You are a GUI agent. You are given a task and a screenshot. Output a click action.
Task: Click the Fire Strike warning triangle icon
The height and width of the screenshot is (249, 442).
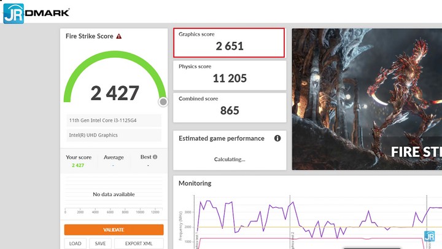[x=119, y=36]
